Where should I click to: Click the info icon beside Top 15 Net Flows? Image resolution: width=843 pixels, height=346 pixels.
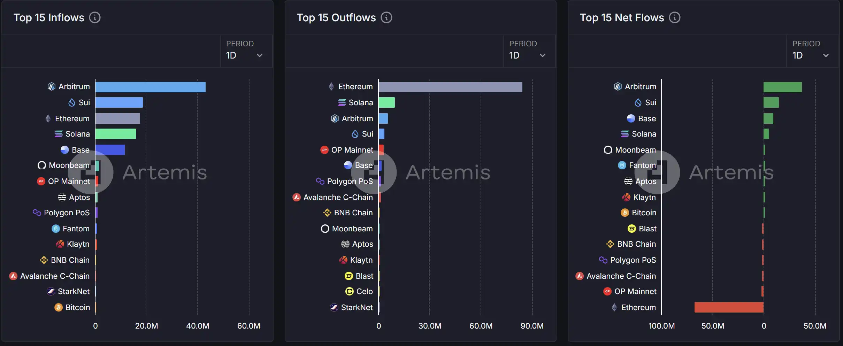675,17
